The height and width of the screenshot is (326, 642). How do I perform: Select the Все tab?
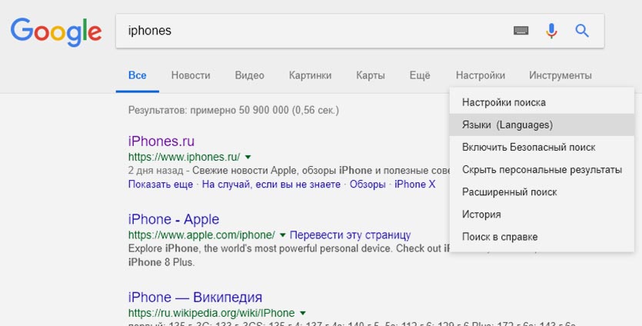[x=137, y=75]
